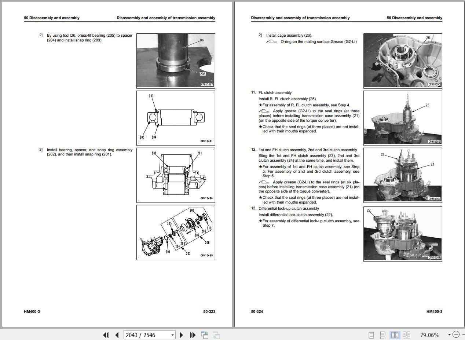The height and width of the screenshot is (340, 465).
Task: Go to the previous page
Action: pyautogui.click(x=117, y=335)
